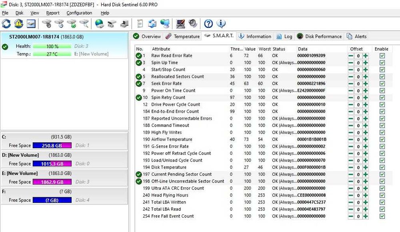Toggle Enable checkbox for Command Timeout
The width and height of the screenshot is (400, 232).
coord(382,126)
